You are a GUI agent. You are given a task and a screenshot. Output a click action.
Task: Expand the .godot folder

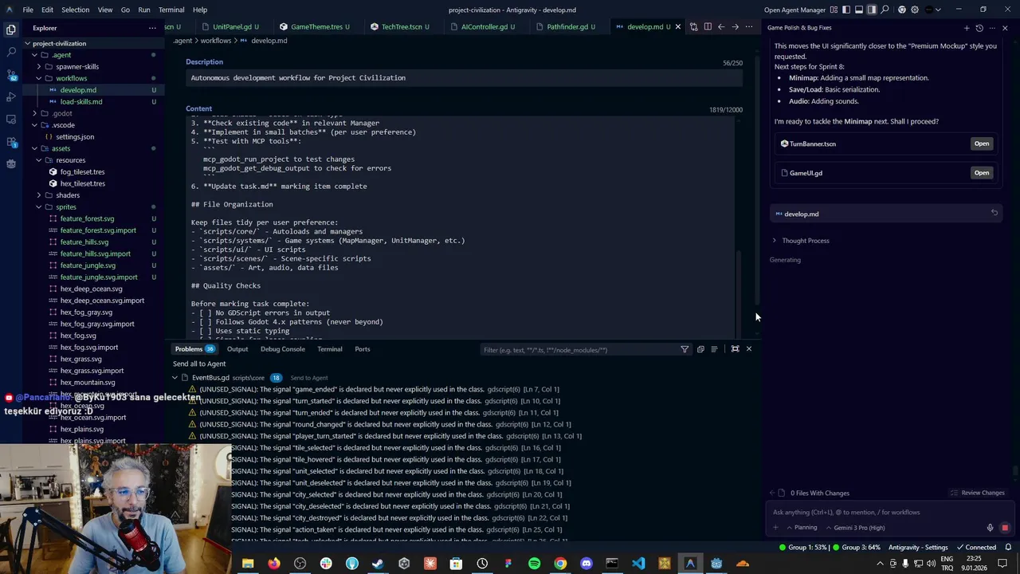[x=34, y=113]
